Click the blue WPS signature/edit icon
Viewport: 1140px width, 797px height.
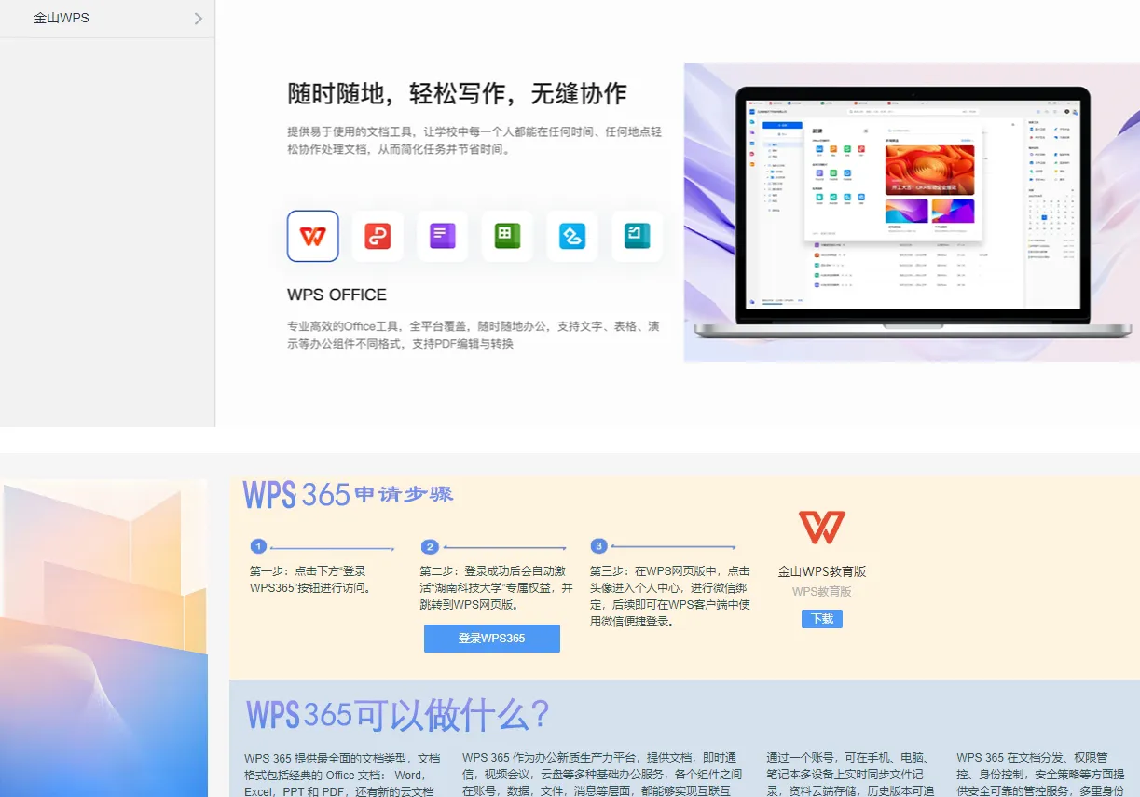tap(571, 236)
